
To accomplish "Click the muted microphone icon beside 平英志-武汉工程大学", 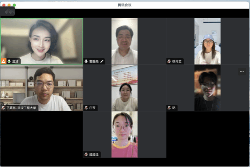I will click(x=3, y=108).
